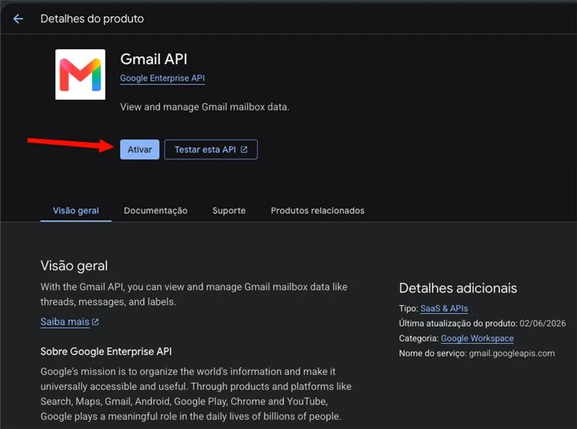
Task: Open the SaaS & APIs type link
Action: click(444, 309)
